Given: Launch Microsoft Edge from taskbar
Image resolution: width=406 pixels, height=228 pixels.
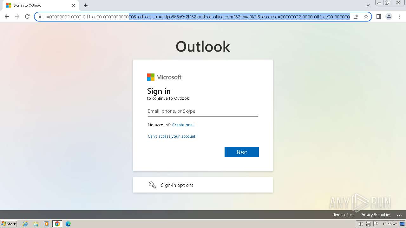Looking at the screenshot, I should (x=68, y=224).
